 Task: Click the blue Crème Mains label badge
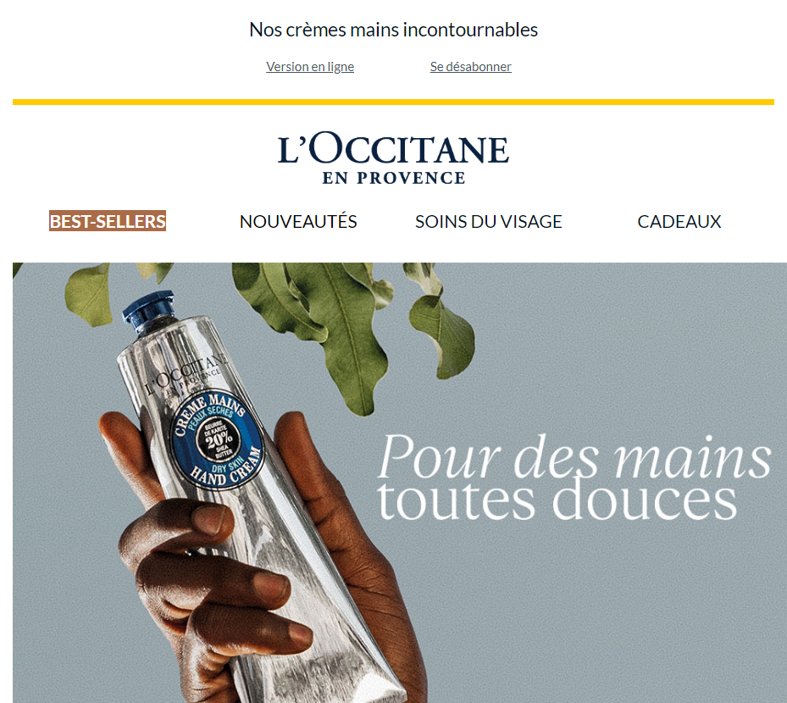coord(217,439)
